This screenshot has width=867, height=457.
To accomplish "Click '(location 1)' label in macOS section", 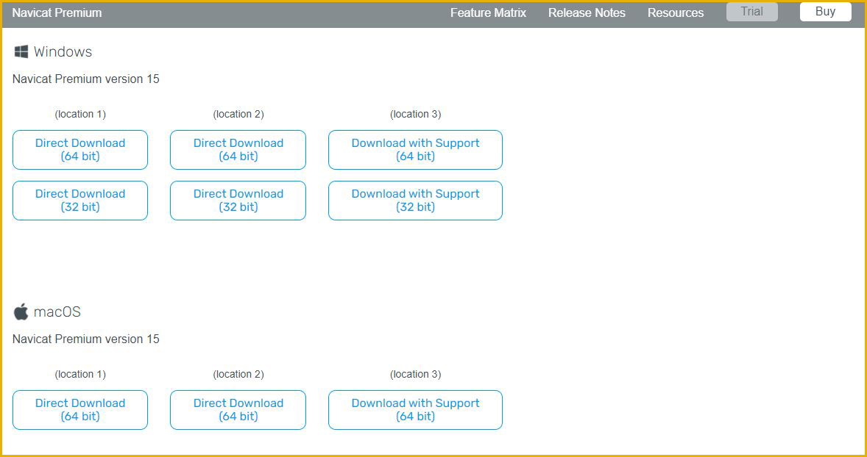I will 80,374.
